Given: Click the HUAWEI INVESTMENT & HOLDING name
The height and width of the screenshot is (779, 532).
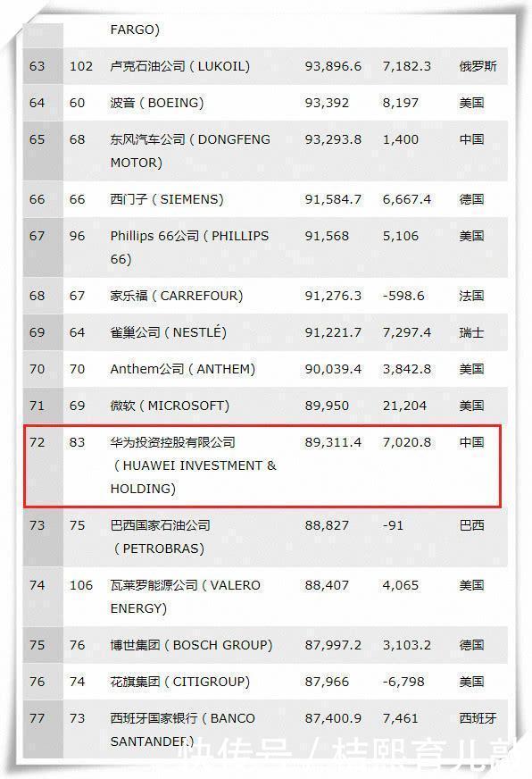Looking at the screenshot, I should coord(193,465).
